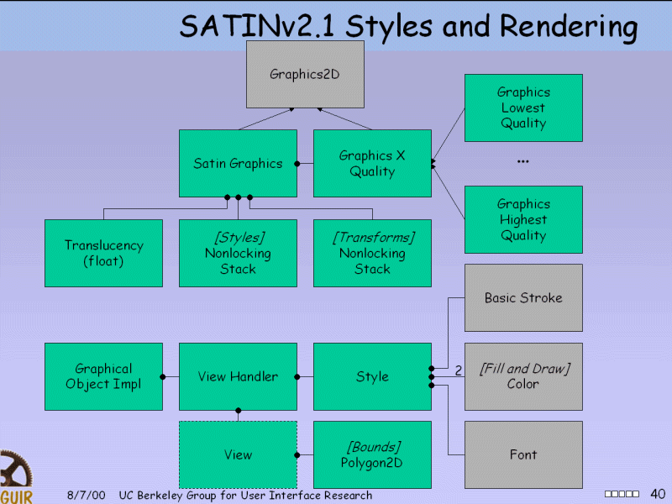Screen dimensions: 672x504
Task: Click the Translucency (float) box
Action: (103, 253)
